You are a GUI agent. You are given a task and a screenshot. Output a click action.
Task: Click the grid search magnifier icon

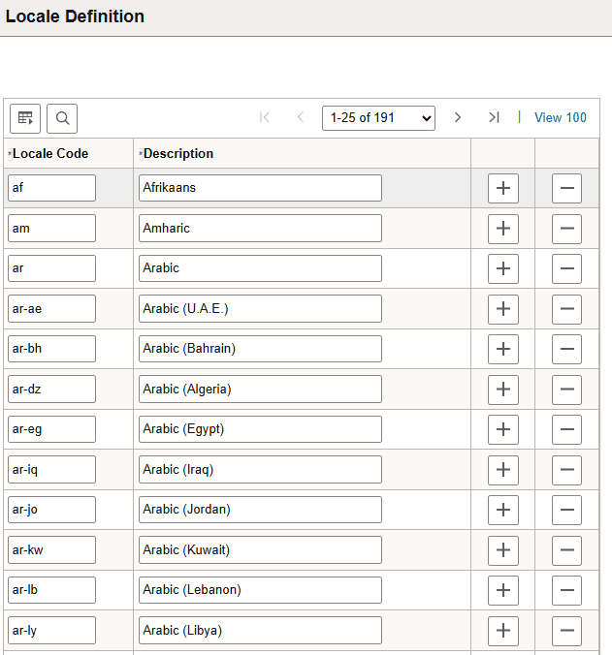62,118
